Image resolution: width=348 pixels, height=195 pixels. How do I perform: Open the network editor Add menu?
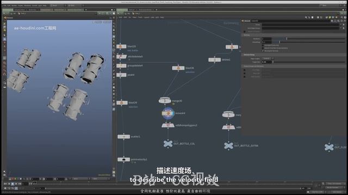120,17
